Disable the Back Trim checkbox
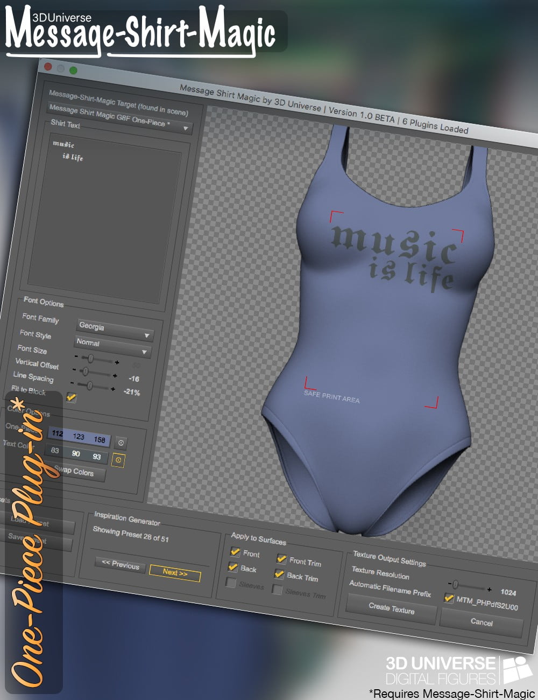The image size is (538, 700). 279,573
